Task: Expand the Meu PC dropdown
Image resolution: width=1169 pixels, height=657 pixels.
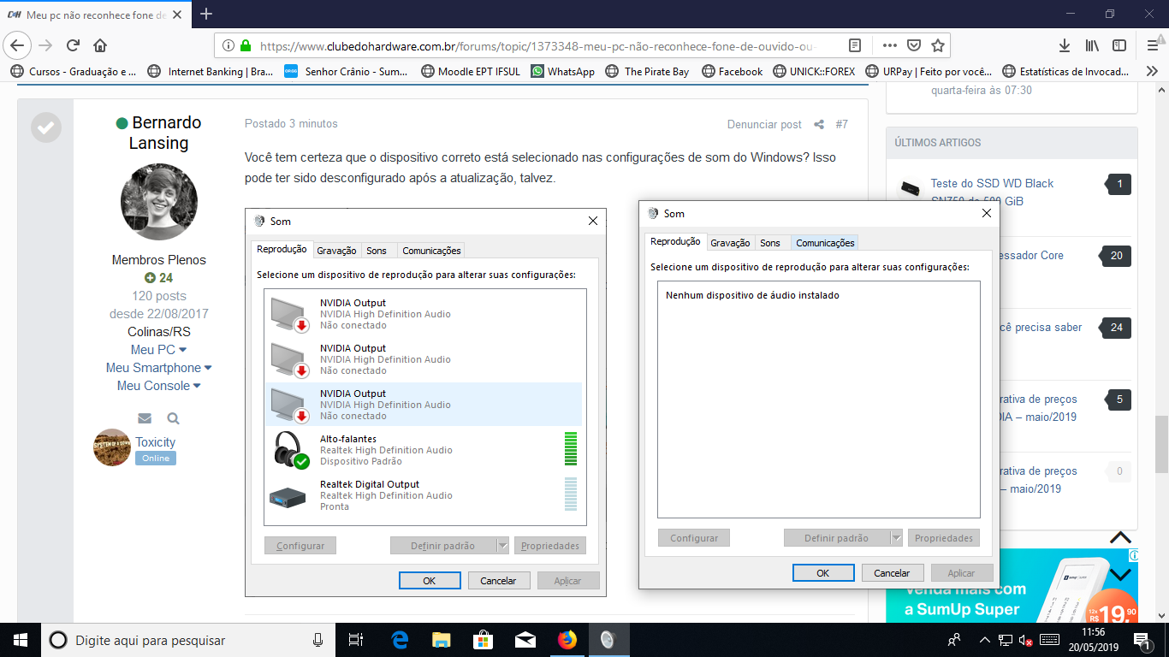Action: (x=159, y=350)
